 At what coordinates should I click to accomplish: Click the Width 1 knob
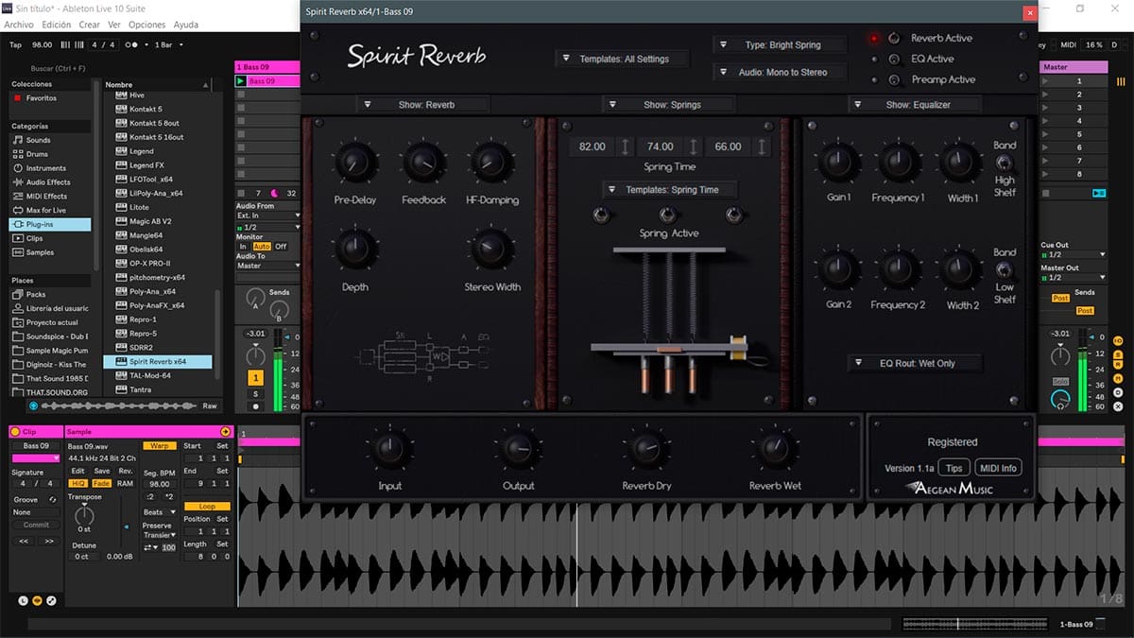[x=962, y=162]
